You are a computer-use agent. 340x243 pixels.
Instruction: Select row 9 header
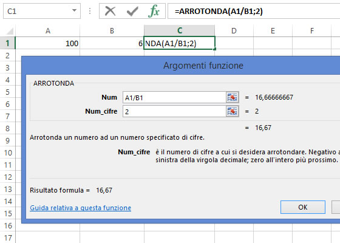tap(7, 140)
